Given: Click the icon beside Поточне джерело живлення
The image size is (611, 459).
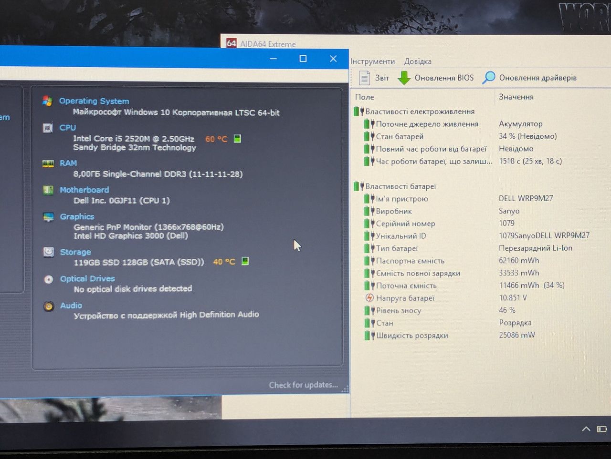Looking at the screenshot, I should (x=369, y=124).
